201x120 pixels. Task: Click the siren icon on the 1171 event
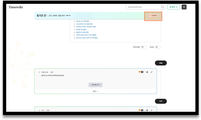coord(147,110)
